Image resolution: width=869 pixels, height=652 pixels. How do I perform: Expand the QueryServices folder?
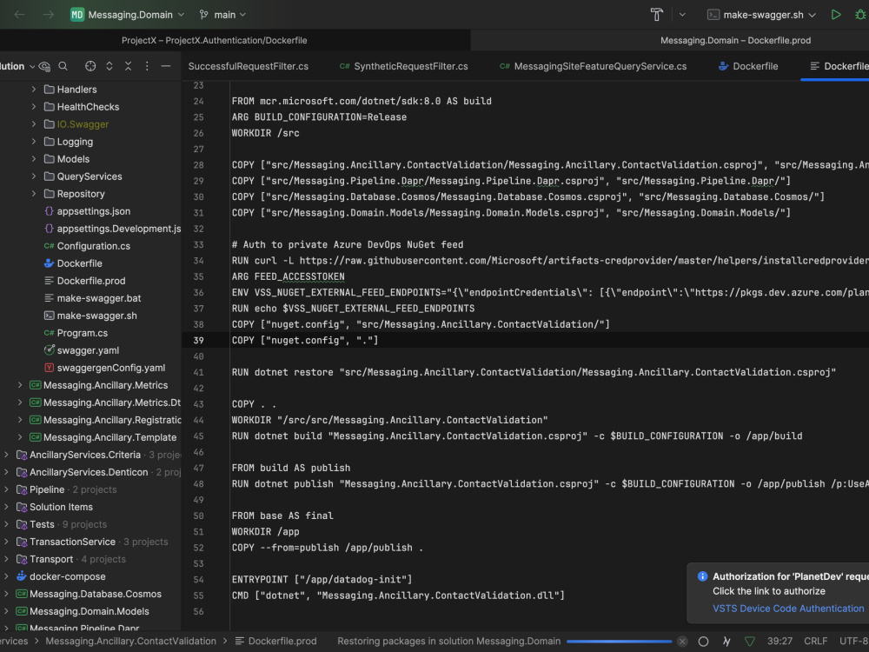pyautogui.click(x=34, y=176)
